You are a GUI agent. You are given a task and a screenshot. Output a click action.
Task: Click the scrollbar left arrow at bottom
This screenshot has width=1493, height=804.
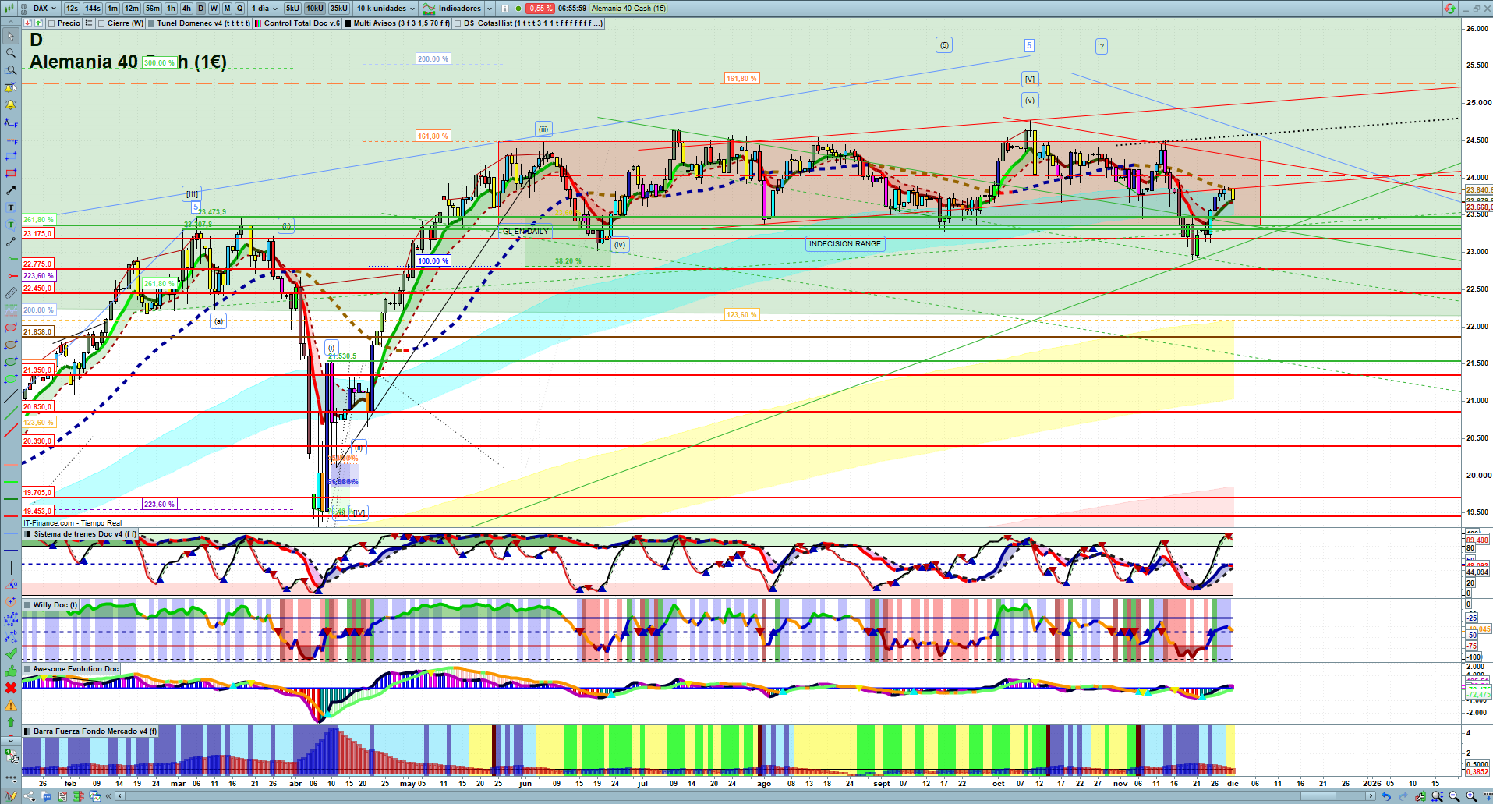tap(119, 796)
